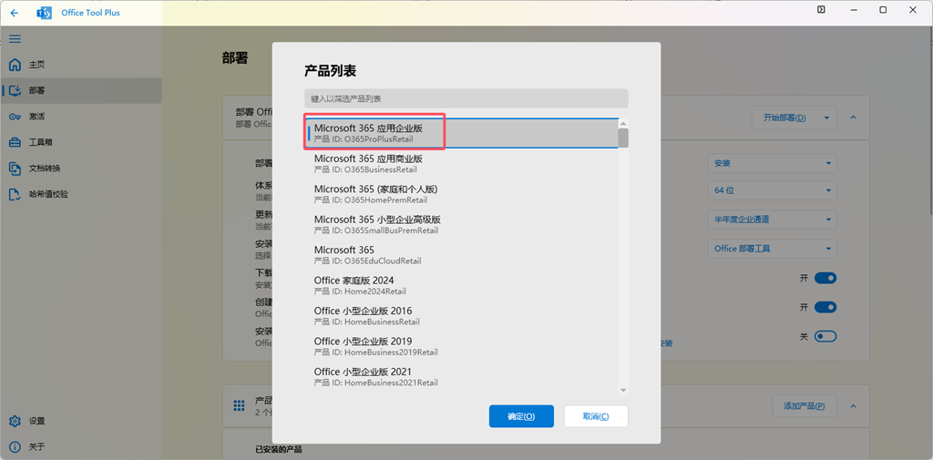Click product list scrollbar up arrow
The height and width of the screenshot is (460, 933).
coord(623,124)
